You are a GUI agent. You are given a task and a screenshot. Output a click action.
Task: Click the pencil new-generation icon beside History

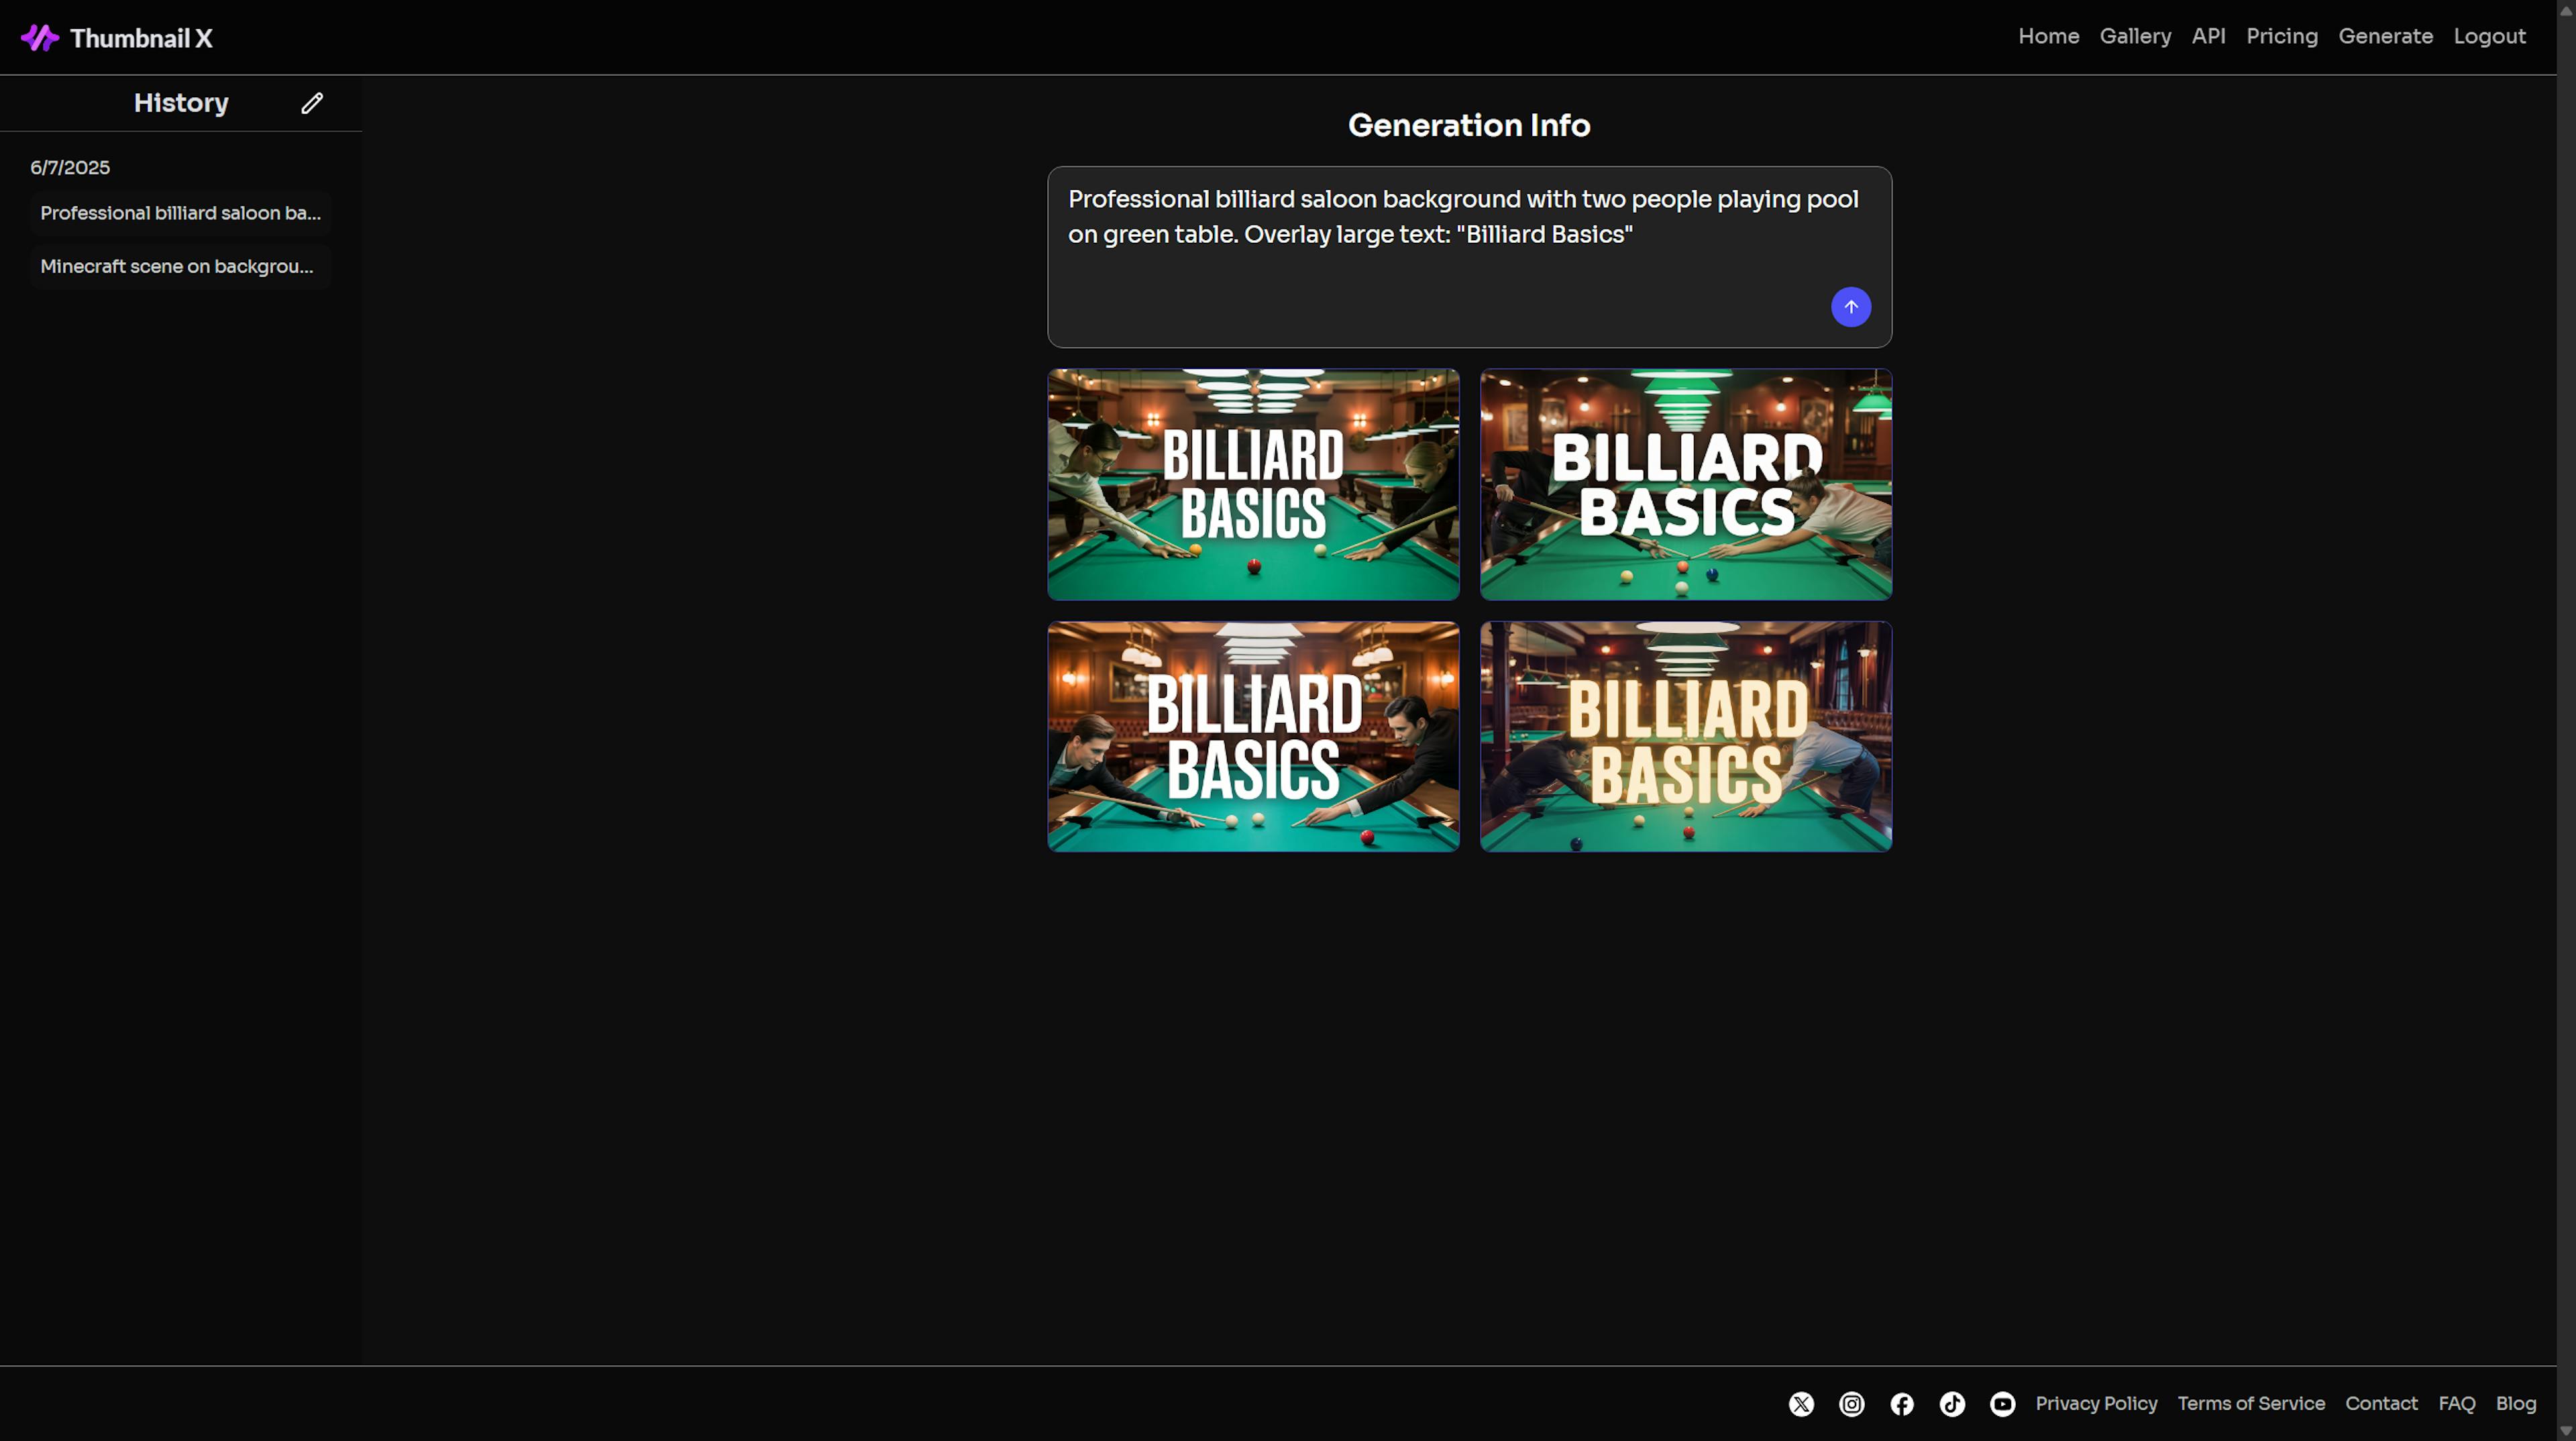pyautogui.click(x=312, y=103)
